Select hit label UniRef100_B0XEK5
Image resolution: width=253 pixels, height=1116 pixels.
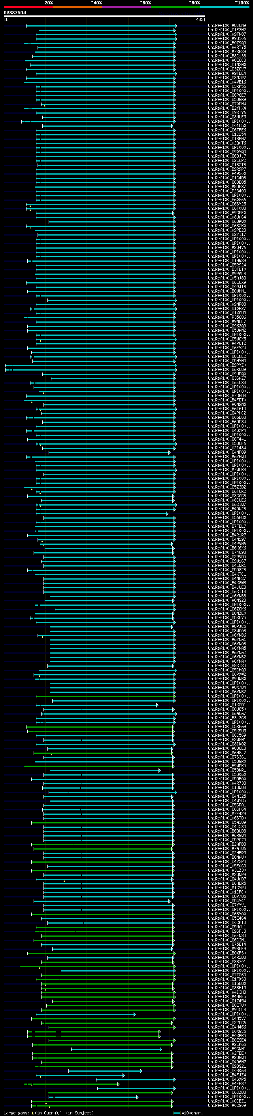click(227, 1036)
